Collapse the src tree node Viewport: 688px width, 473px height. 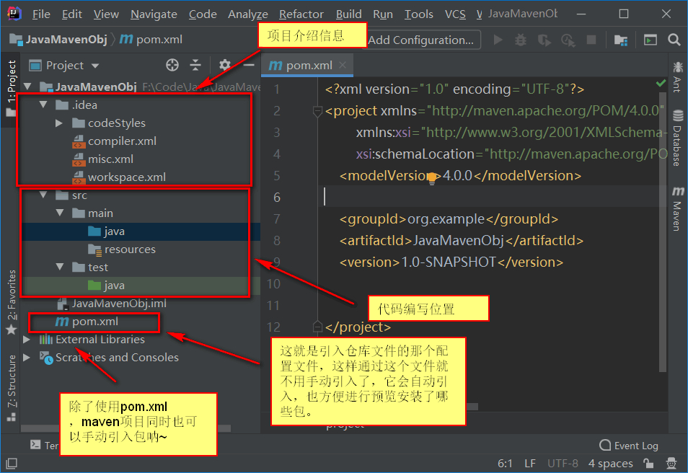tap(43, 195)
